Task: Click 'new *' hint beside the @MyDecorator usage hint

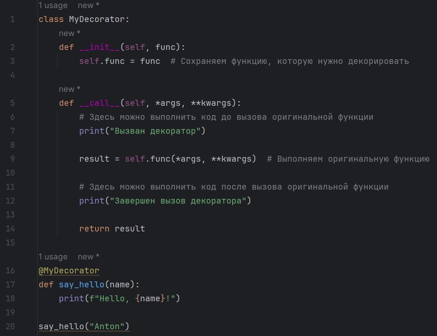Action: tap(88, 256)
